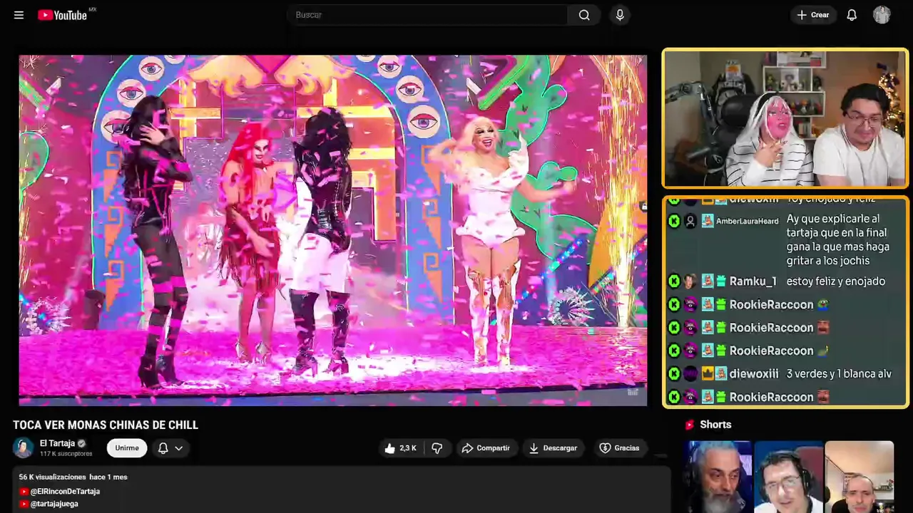Click the Gracias thanks button
The image size is (913, 513).
tap(619, 448)
